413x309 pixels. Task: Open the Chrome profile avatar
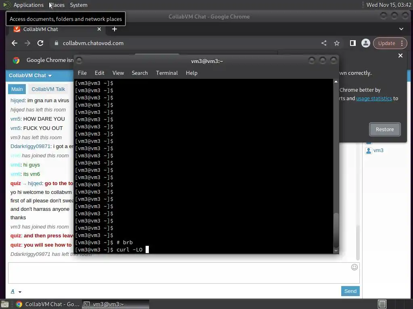click(365, 43)
